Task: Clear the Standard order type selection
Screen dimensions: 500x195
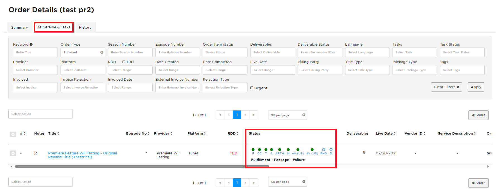Action: tap(102, 52)
